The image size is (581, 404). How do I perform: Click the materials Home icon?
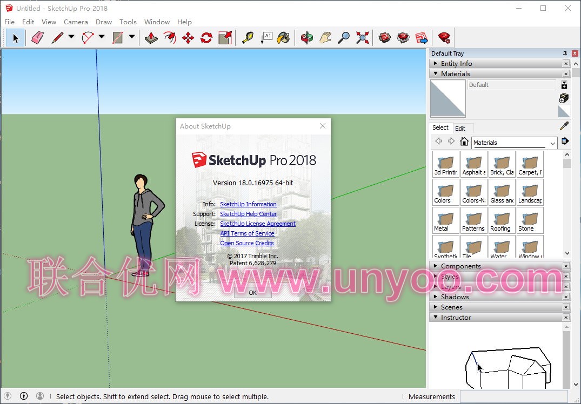pos(464,142)
